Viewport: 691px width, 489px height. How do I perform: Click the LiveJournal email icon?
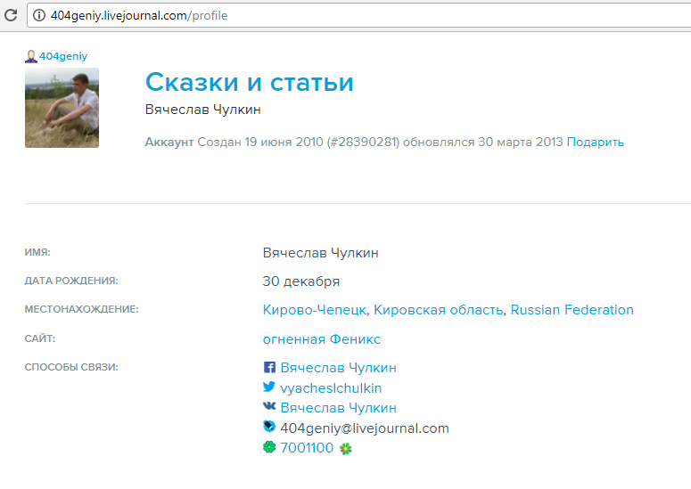pos(269,428)
